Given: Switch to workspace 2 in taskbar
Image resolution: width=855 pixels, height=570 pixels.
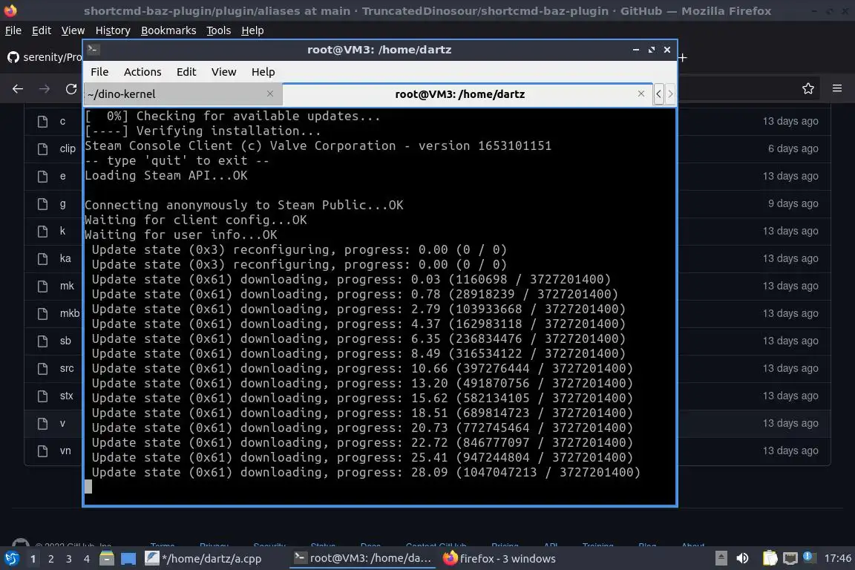Looking at the screenshot, I should pos(50,559).
